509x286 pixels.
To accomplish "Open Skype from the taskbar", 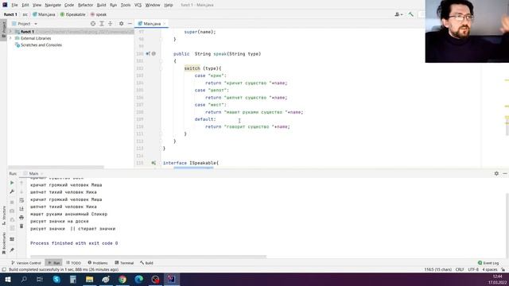I will 56,279.
